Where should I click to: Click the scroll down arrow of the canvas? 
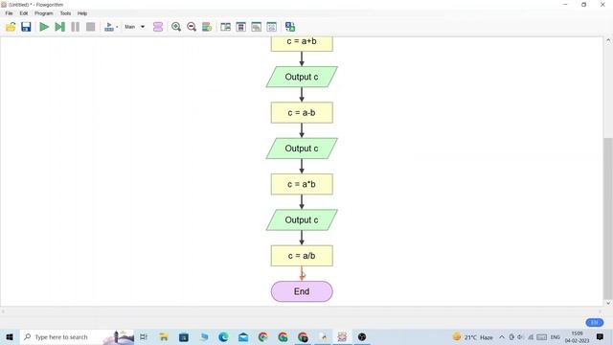(x=608, y=303)
